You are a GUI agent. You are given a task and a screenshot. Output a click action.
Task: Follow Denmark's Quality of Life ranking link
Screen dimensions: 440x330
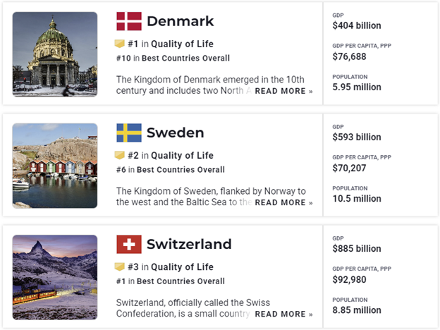point(182,44)
